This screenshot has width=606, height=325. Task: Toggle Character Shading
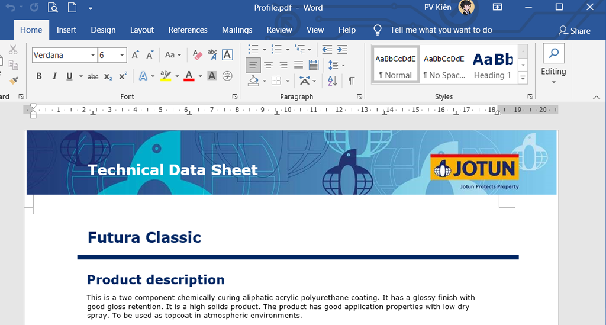pyautogui.click(x=212, y=76)
